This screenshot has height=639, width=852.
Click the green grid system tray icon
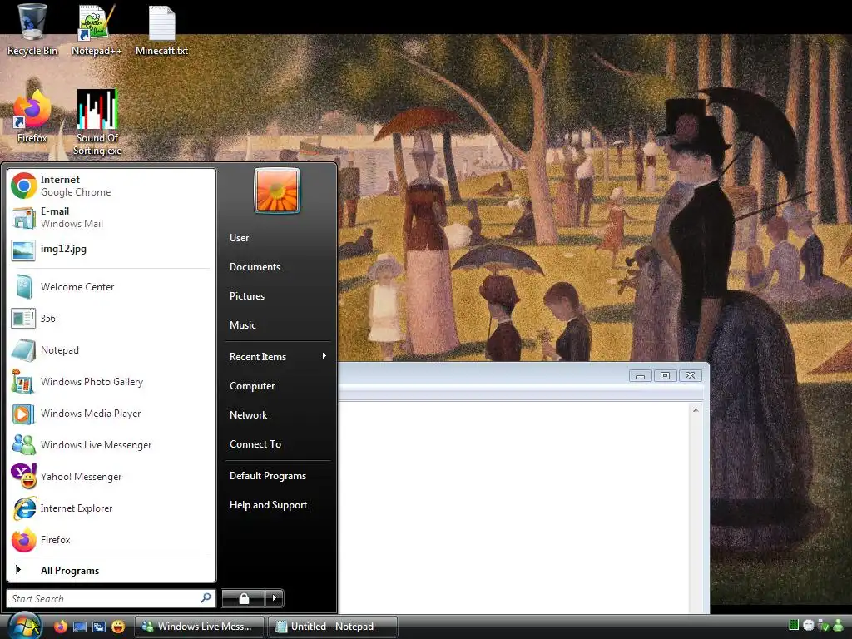tap(793, 625)
